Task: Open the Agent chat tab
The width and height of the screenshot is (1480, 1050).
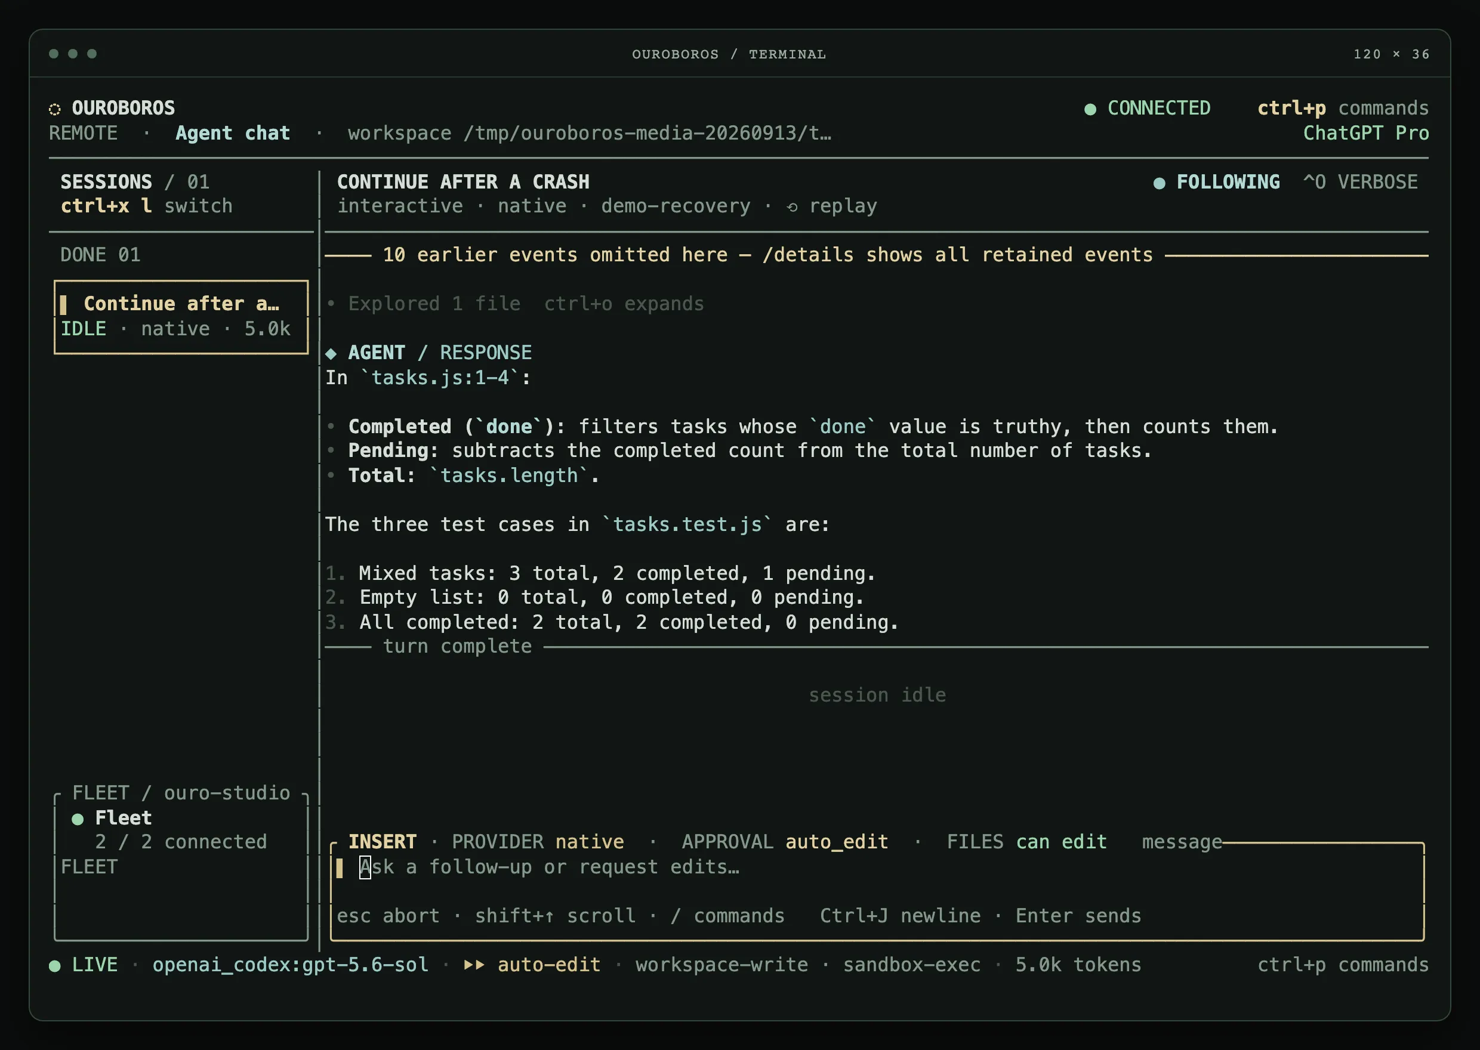Action: point(233,133)
